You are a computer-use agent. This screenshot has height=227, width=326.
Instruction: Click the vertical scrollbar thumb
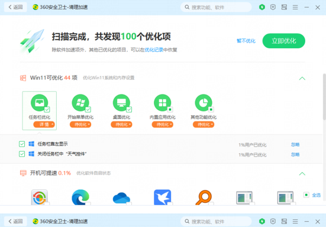(324, 97)
